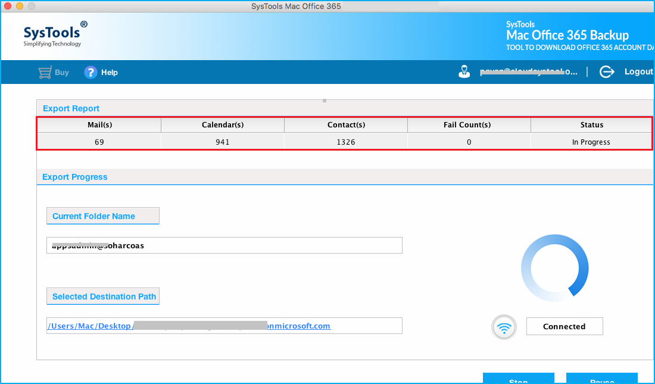The width and height of the screenshot is (655, 384).
Task: Stop the export with Stop button
Action: click(x=519, y=378)
